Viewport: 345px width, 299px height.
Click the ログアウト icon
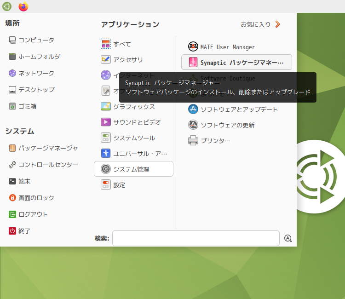(x=12, y=214)
